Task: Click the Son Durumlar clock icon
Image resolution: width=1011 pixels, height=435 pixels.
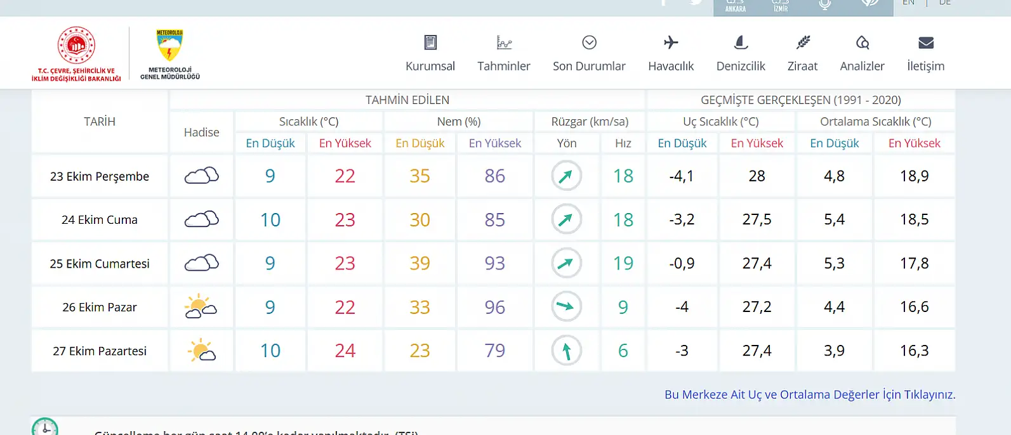Action: [x=589, y=42]
